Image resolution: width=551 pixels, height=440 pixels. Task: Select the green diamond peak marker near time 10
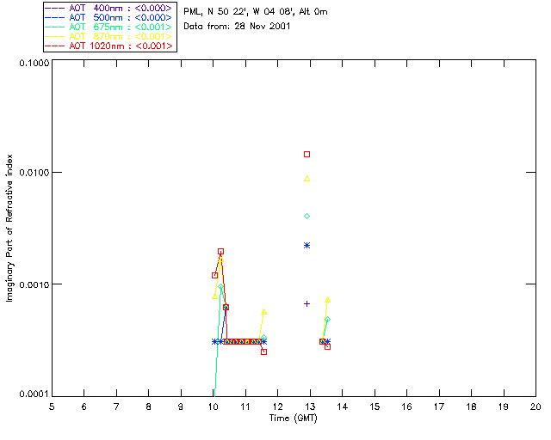(220, 287)
